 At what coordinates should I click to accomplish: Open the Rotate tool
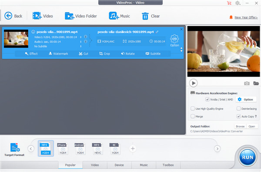(x=128, y=54)
